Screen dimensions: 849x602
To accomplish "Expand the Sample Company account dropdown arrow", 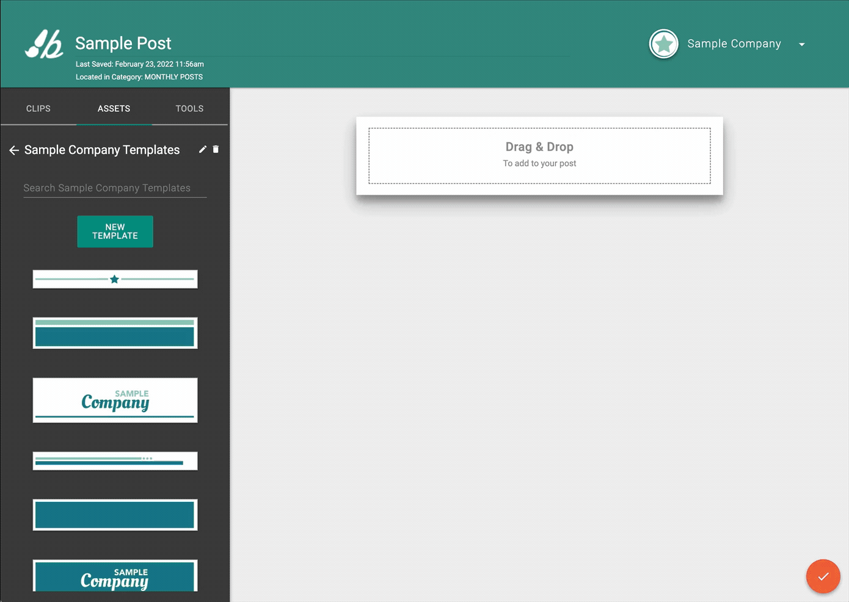I will point(801,45).
